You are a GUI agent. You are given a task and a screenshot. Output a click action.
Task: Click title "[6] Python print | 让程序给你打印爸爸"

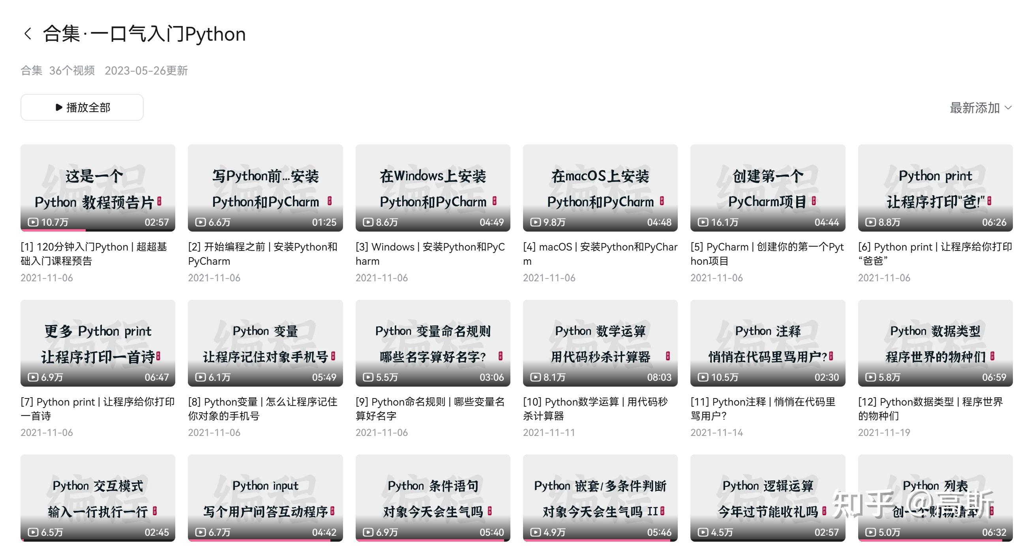pos(935,254)
